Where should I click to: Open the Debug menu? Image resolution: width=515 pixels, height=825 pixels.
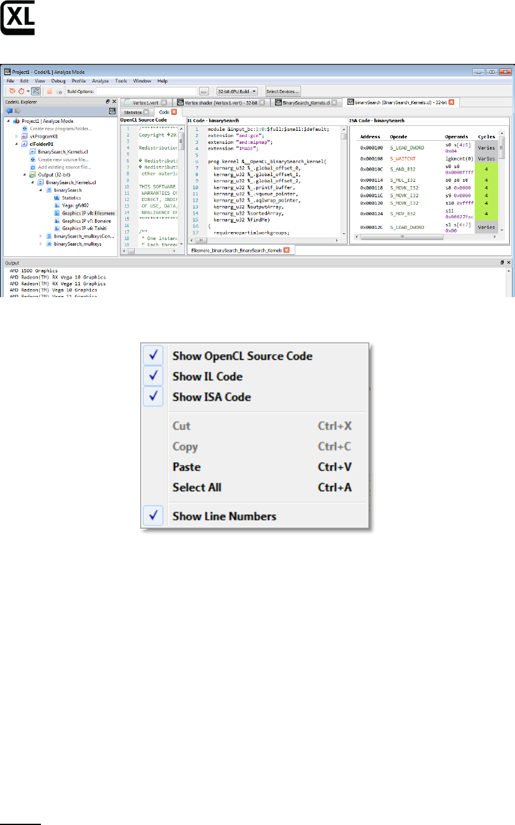58,81
